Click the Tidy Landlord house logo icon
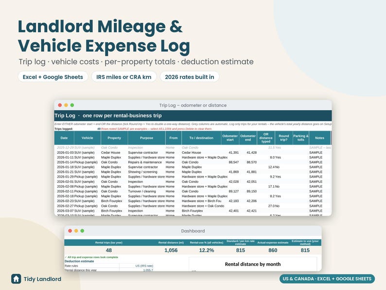386x290 pixels. (x=16, y=279)
